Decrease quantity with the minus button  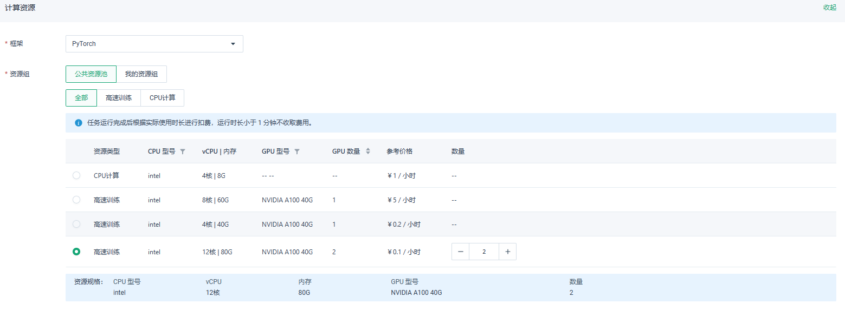pyautogui.click(x=461, y=252)
